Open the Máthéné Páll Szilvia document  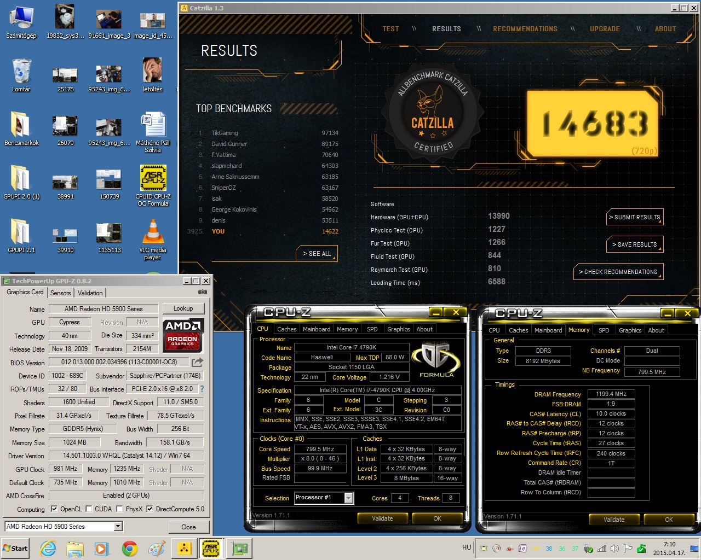pos(153,132)
